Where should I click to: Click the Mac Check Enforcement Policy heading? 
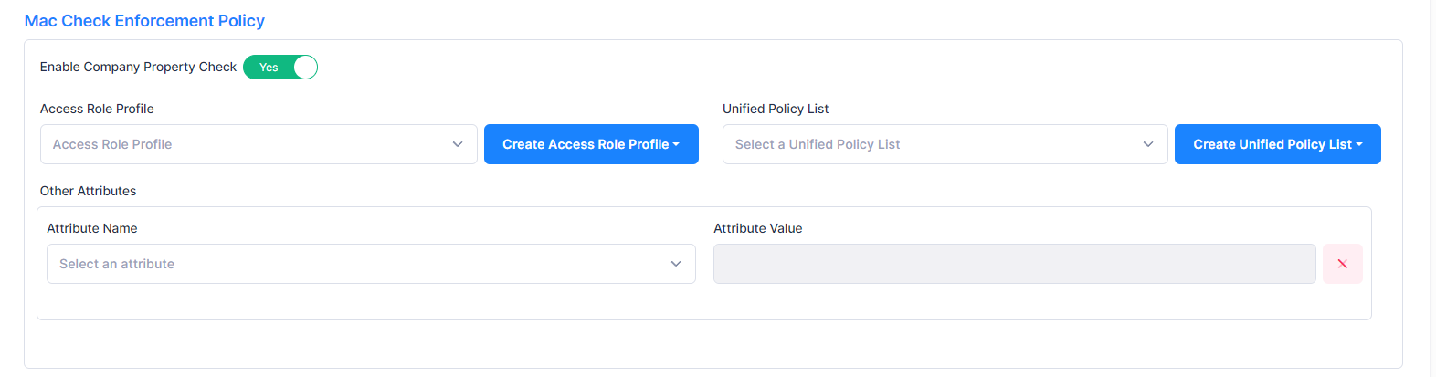(x=144, y=20)
